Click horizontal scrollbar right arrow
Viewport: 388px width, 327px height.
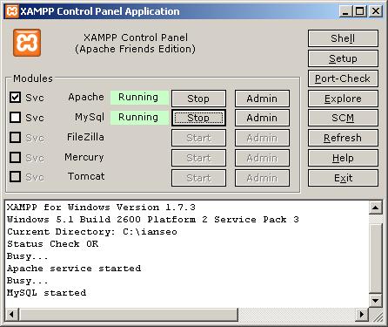click(362, 315)
